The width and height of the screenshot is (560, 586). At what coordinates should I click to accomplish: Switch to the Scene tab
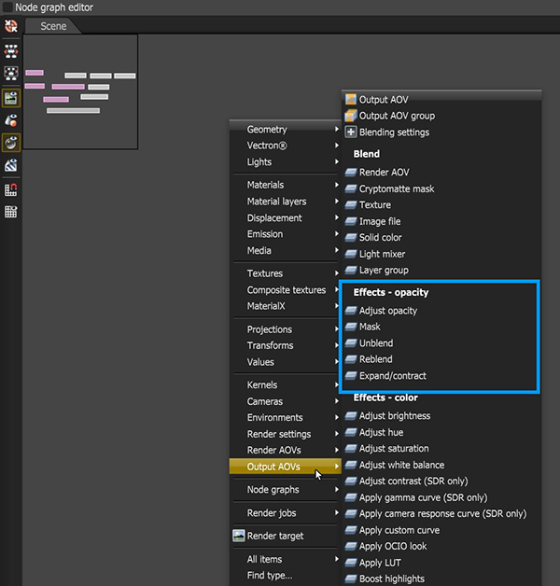pyautogui.click(x=53, y=26)
